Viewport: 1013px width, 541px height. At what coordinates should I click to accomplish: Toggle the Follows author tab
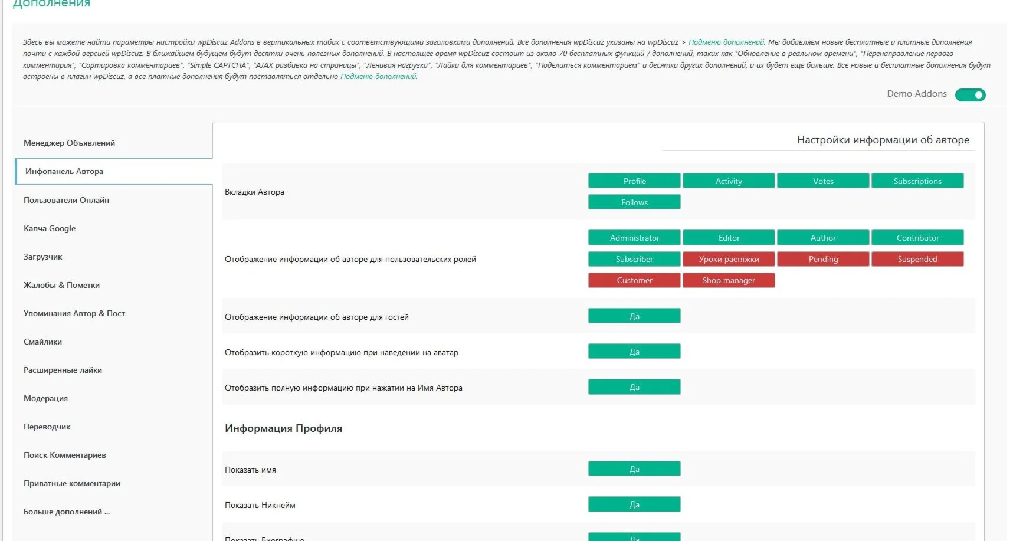point(634,202)
